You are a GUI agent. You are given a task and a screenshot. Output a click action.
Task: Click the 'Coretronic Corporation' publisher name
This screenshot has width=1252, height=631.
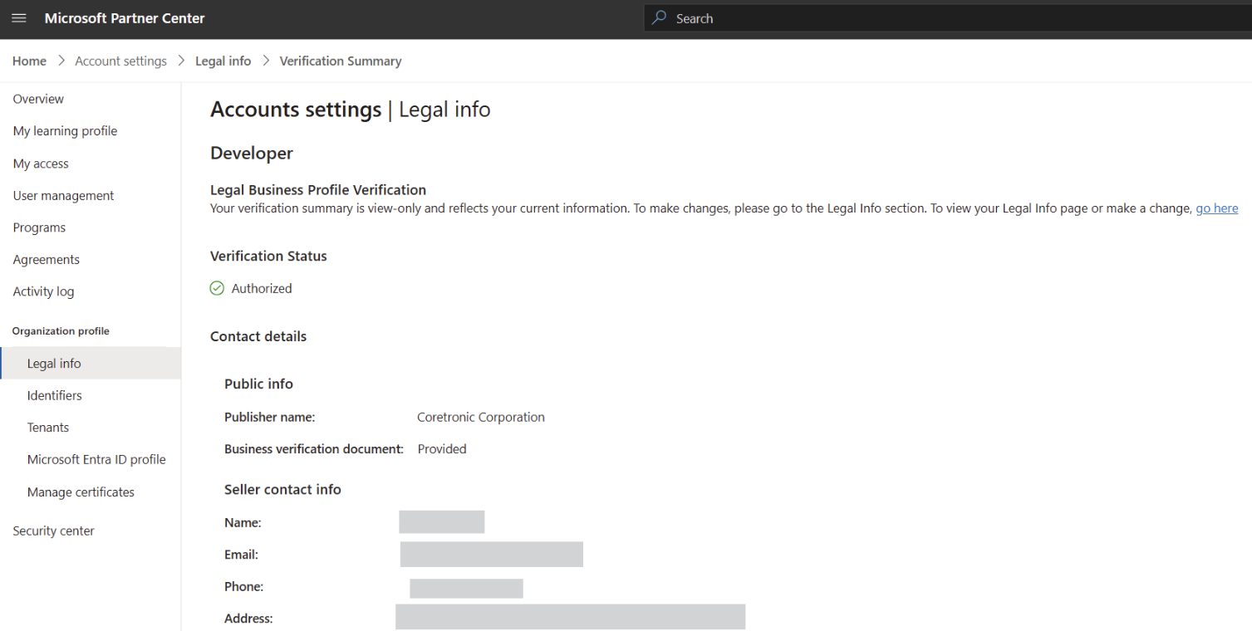click(481, 417)
